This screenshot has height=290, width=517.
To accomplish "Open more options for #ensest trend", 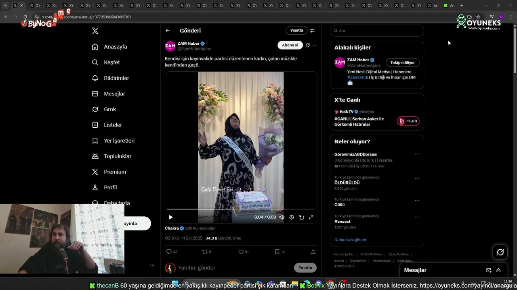I will coord(417,217).
